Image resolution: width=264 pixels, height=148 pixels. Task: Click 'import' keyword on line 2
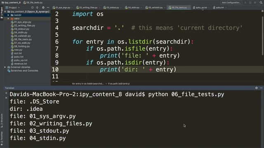tap(82, 14)
